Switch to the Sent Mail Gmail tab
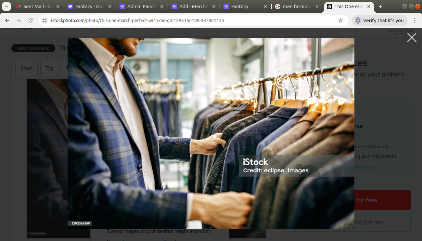Image resolution: width=422 pixels, height=241 pixels. click(x=34, y=7)
